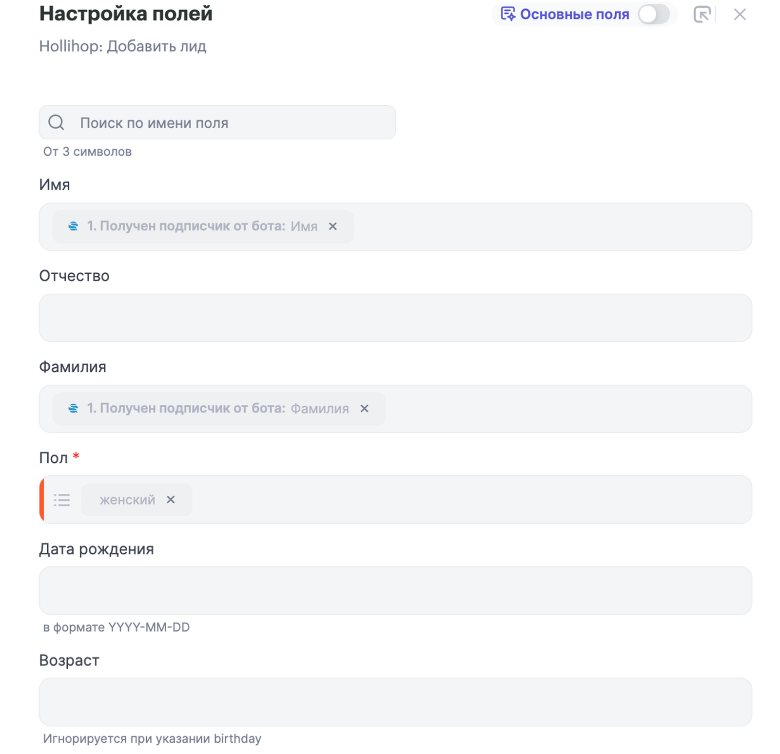Click into the Отчество input field

point(395,318)
